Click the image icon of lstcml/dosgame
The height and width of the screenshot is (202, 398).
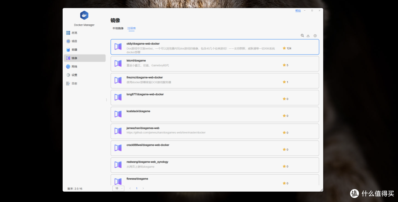click(x=118, y=63)
